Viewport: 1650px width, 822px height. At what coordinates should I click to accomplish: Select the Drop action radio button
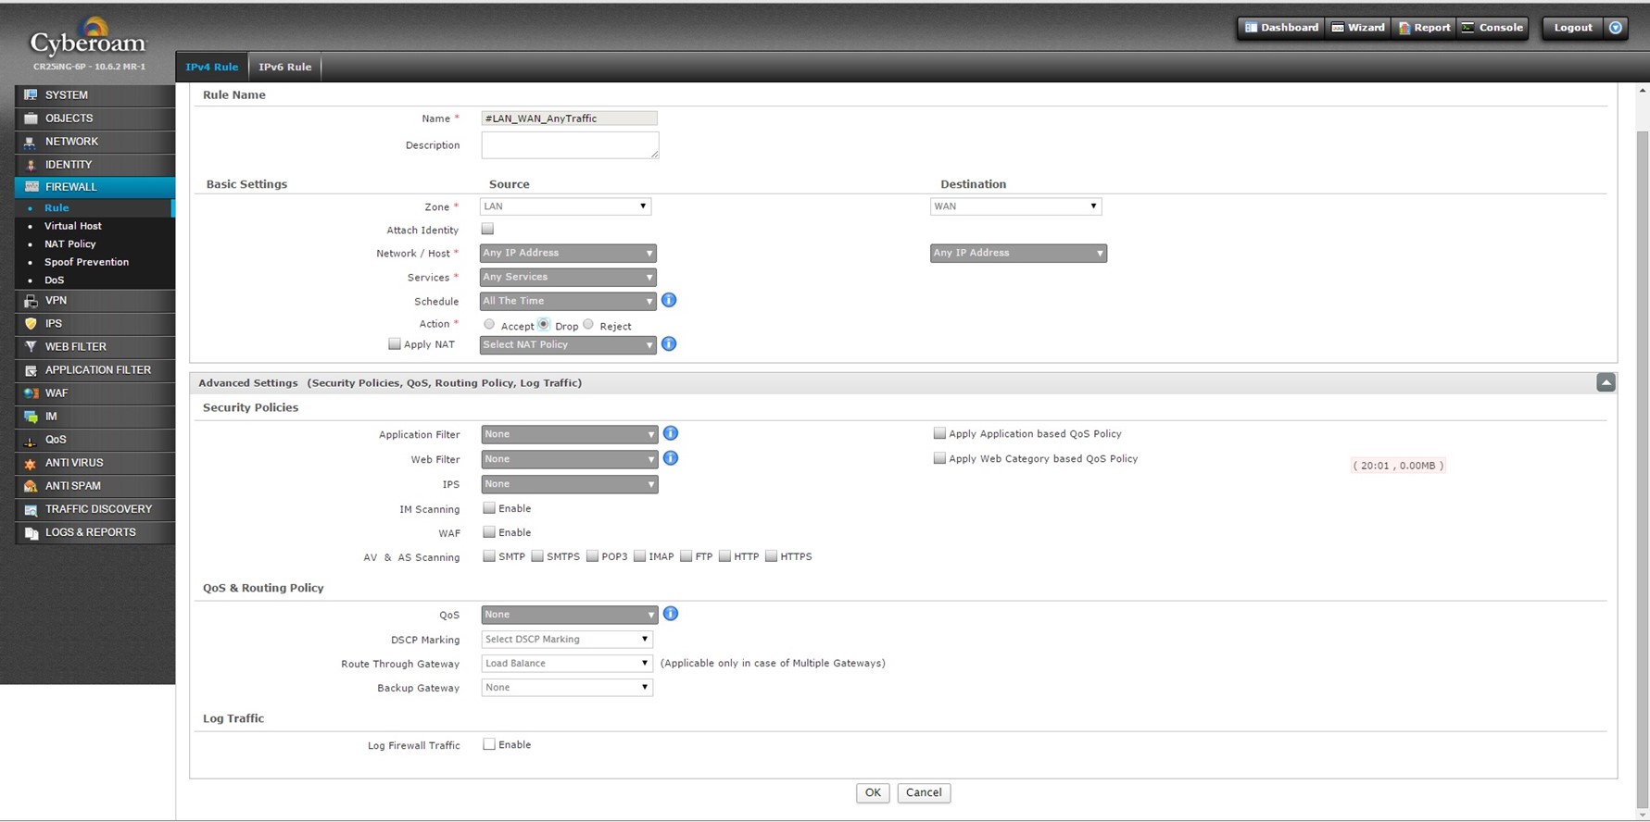(544, 324)
